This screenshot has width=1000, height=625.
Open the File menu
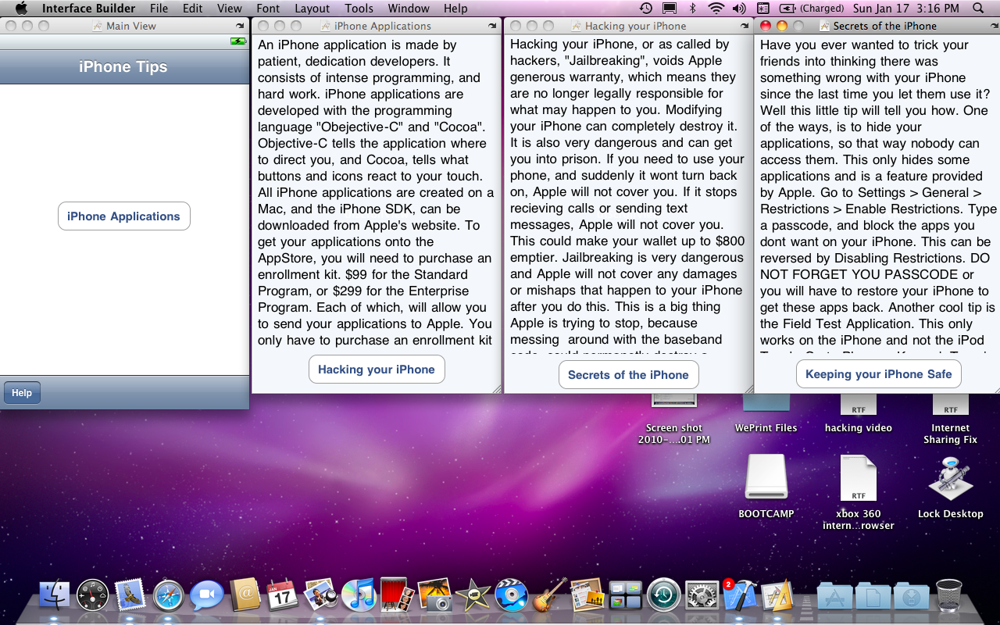tap(159, 9)
